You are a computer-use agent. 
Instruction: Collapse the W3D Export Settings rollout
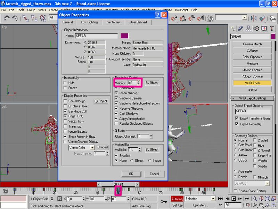(x=253, y=98)
